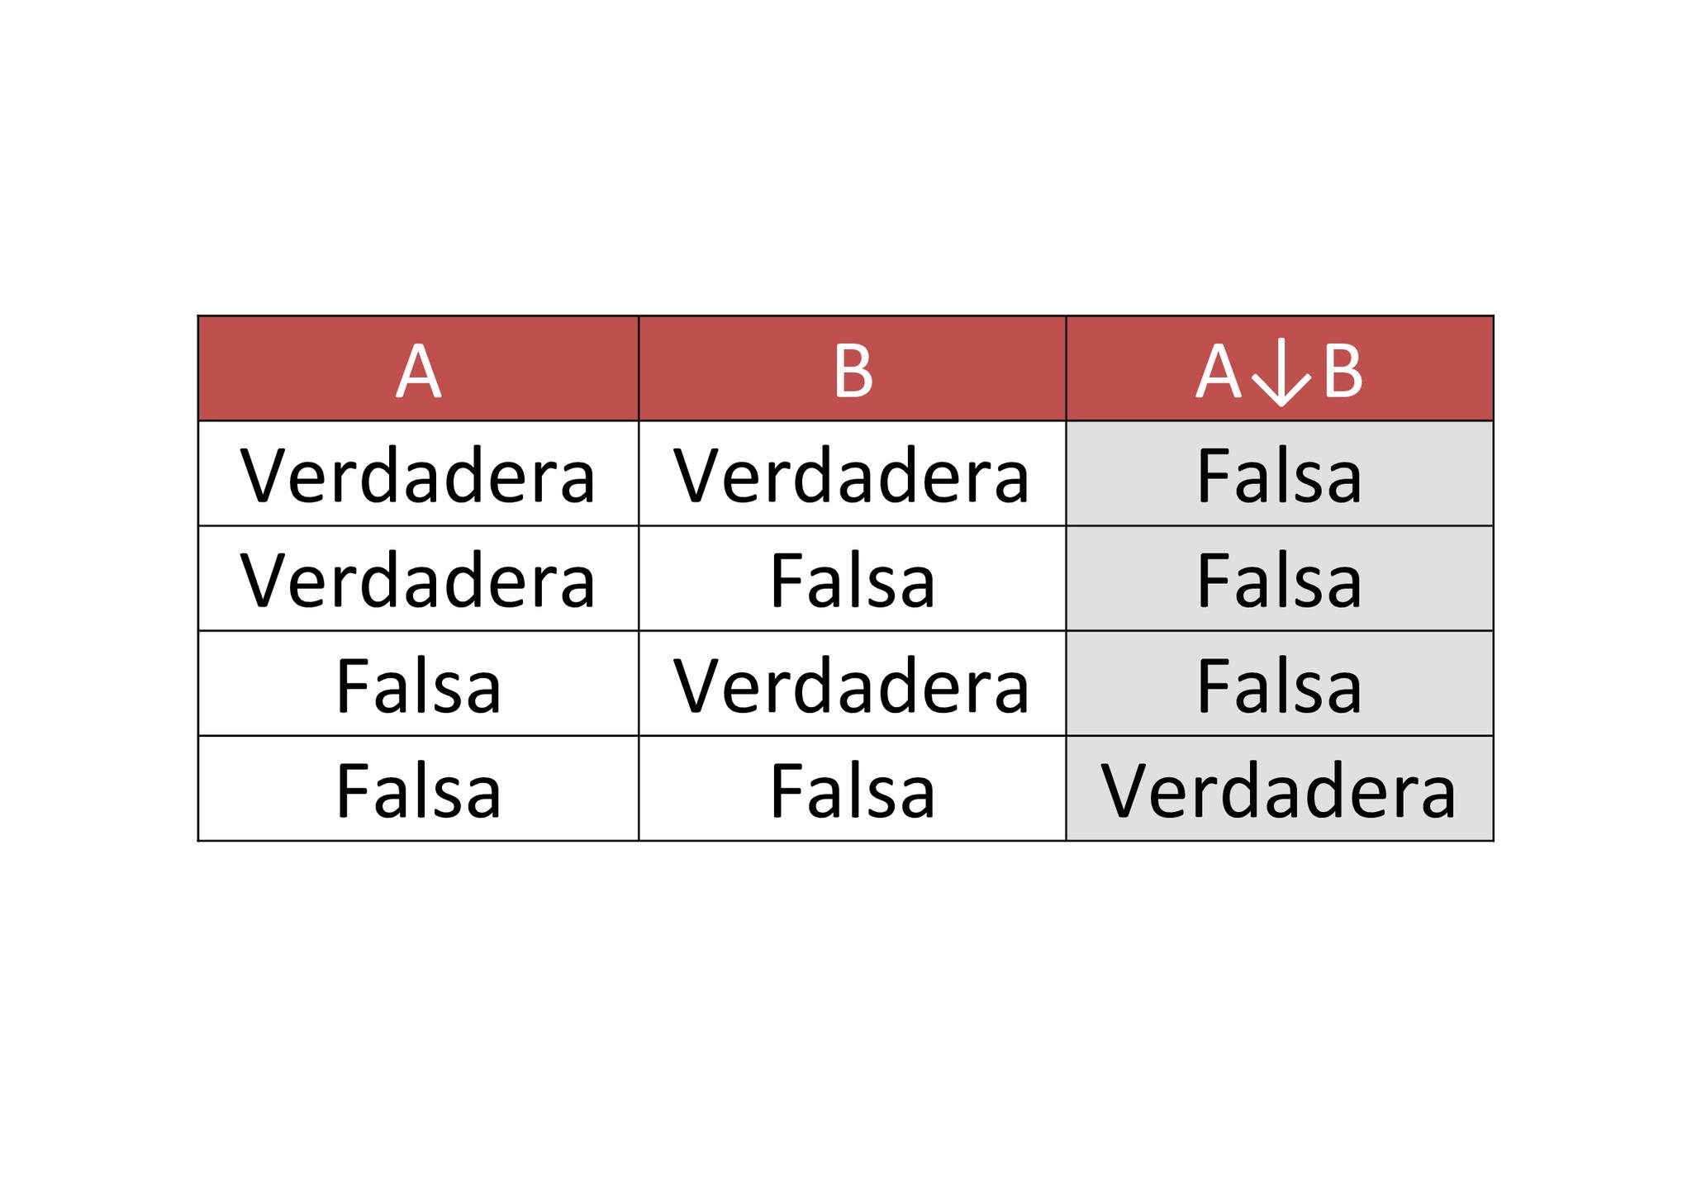Click the blank white area below the table

coord(846,1016)
